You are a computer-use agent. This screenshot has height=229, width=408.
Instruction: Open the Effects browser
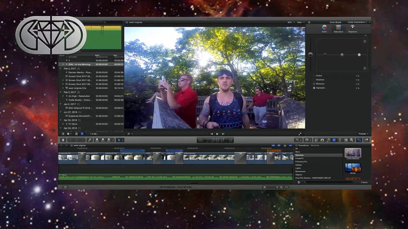[316, 140]
